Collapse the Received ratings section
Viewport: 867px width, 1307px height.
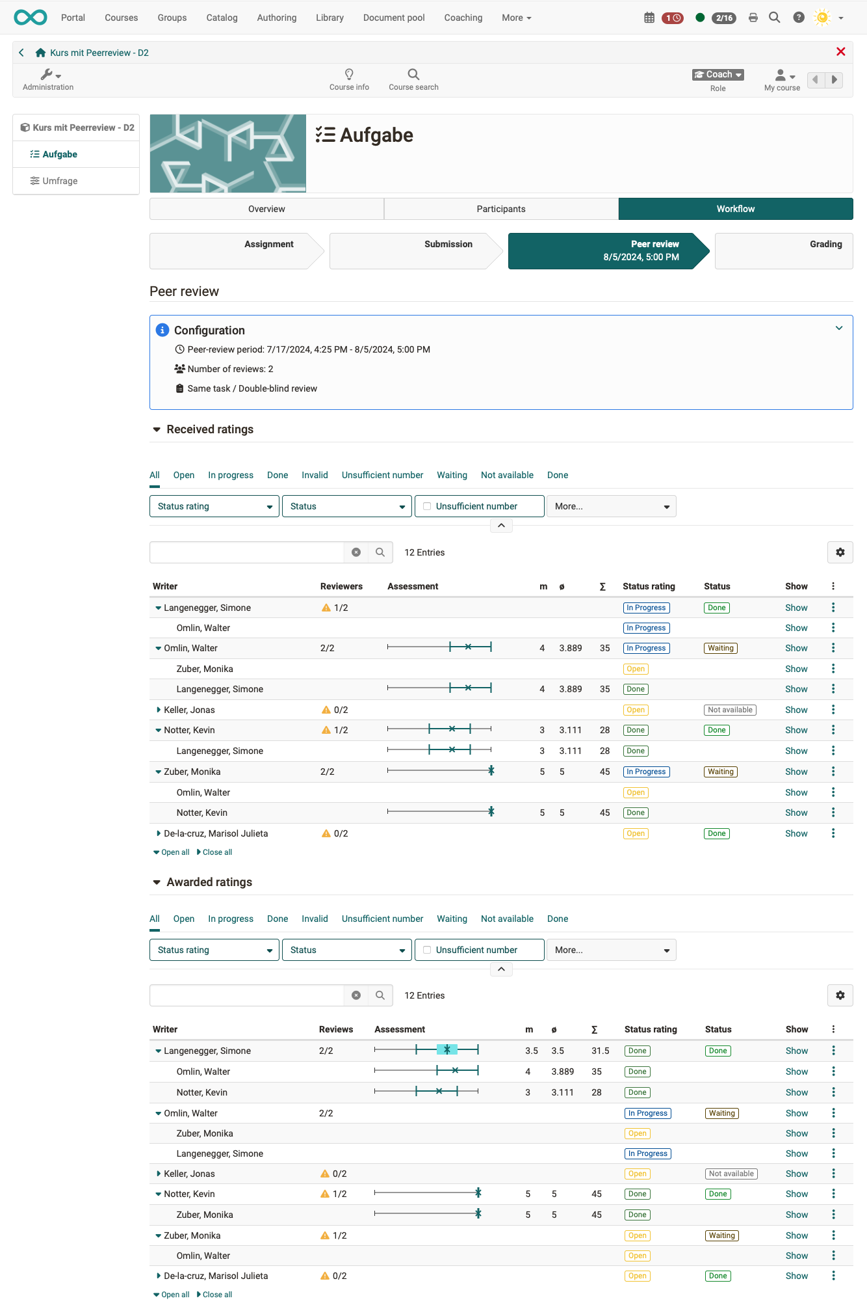(x=157, y=429)
